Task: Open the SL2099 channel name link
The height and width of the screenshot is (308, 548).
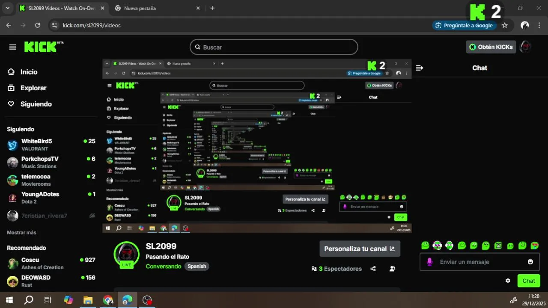Action: click(161, 246)
